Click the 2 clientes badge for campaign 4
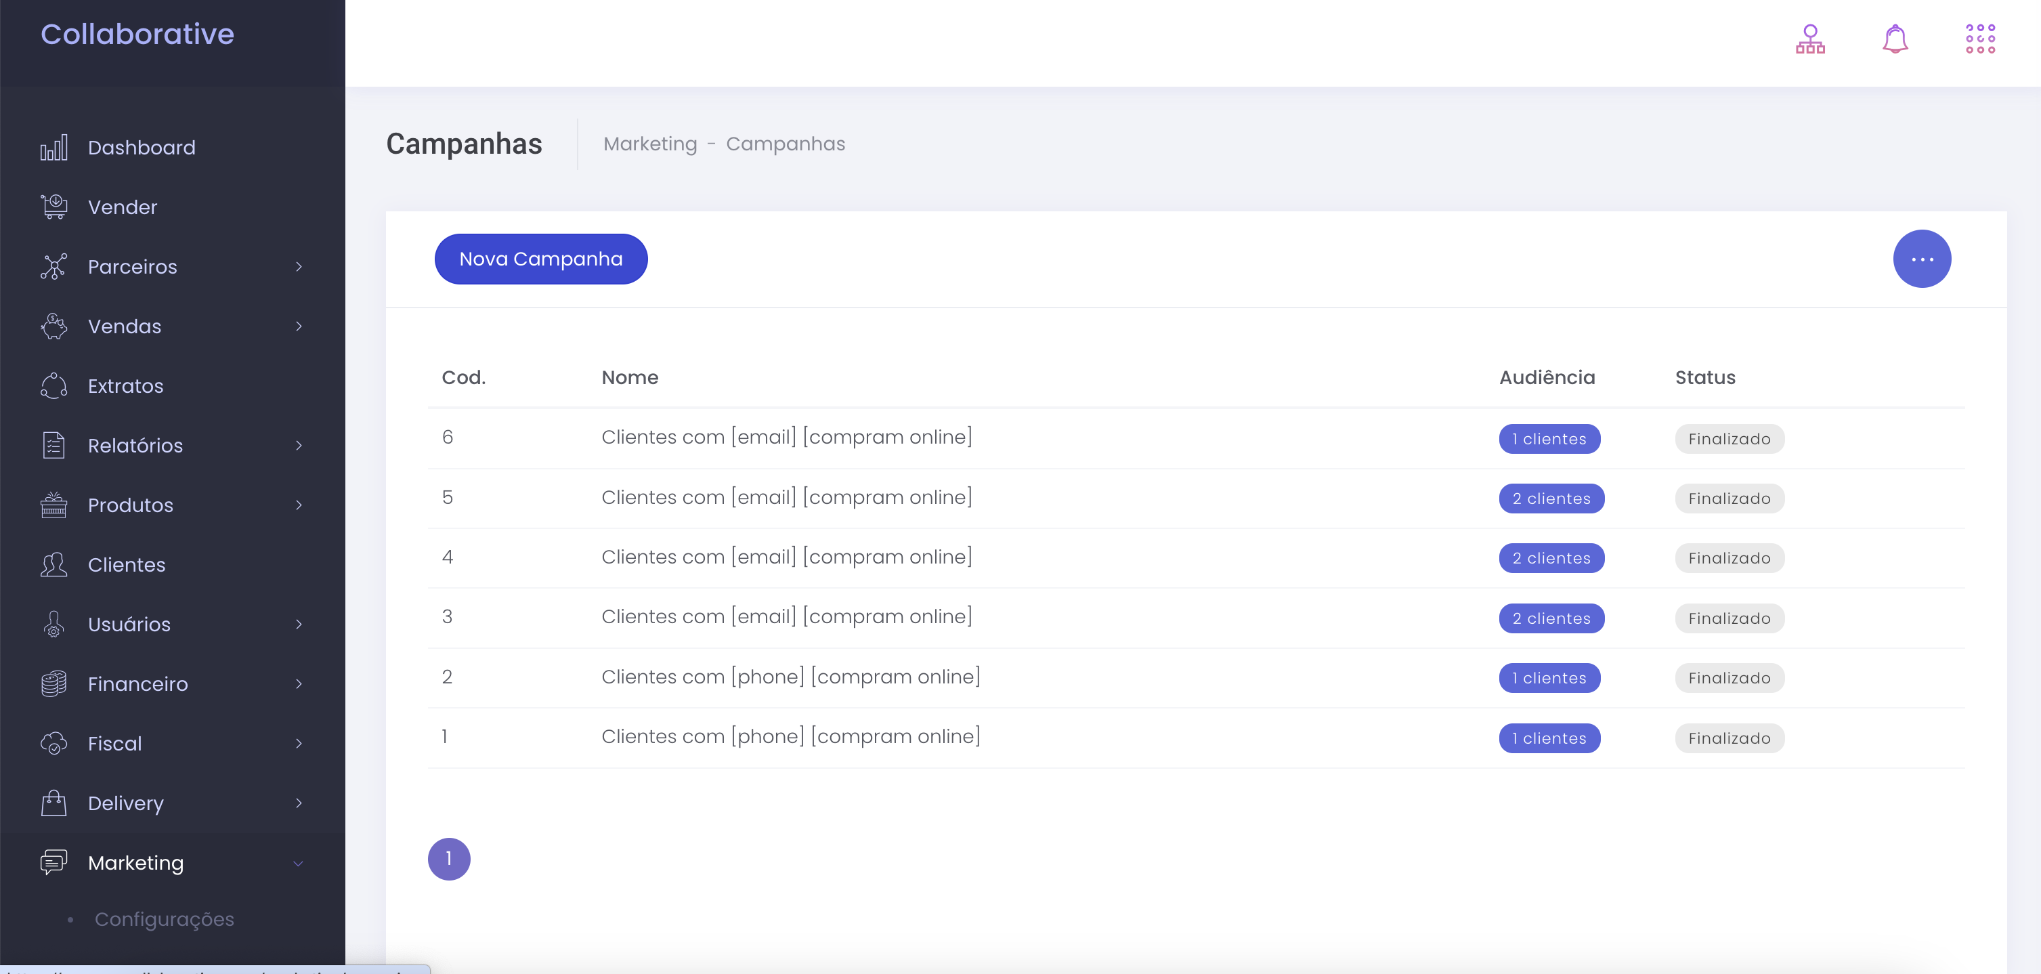The image size is (2041, 974). tap(1551, 558)
